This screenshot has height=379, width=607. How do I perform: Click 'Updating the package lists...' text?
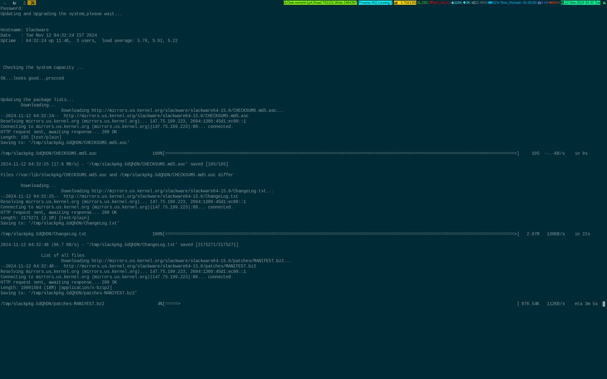[37, 100]
